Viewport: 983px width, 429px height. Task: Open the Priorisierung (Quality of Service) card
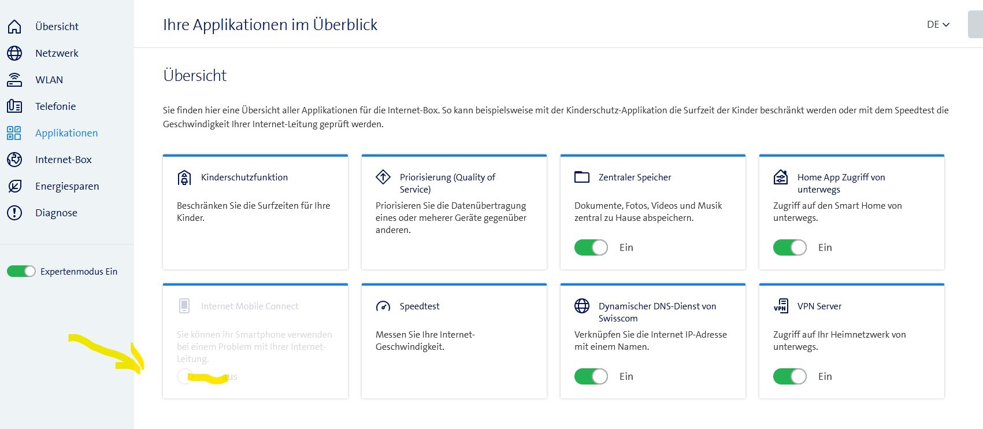[447, 183]
